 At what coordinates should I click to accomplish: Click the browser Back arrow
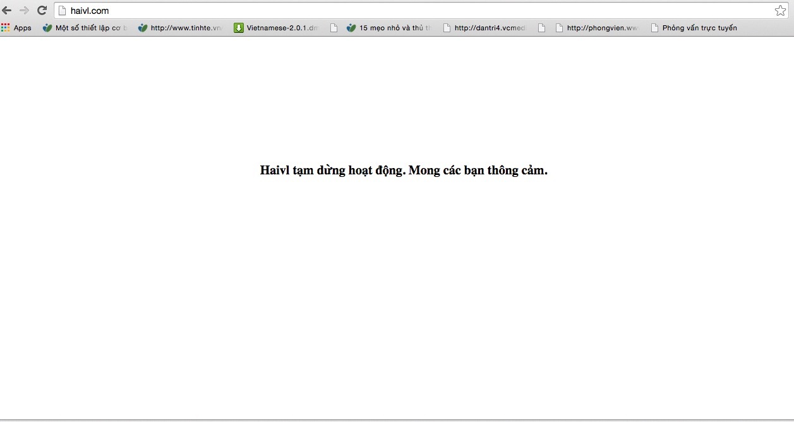(x=7, y=11)
